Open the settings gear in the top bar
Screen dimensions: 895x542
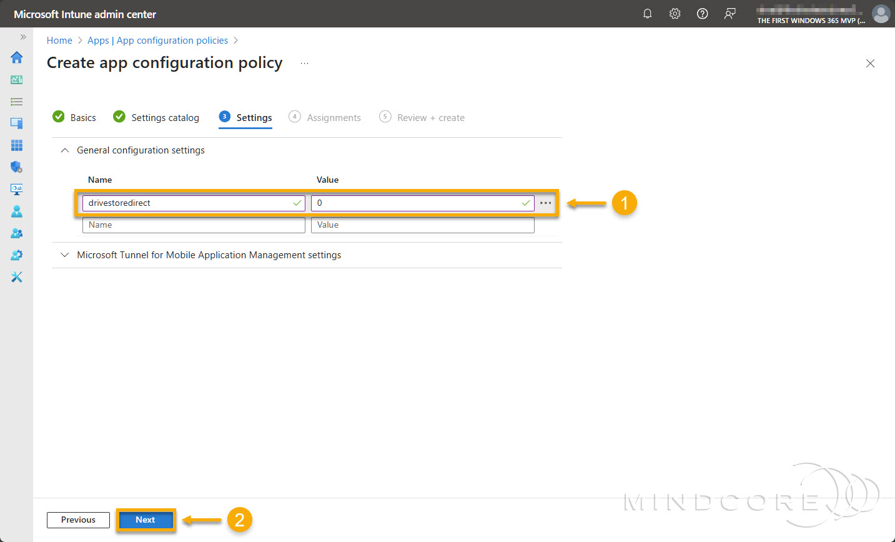(675, 13)
